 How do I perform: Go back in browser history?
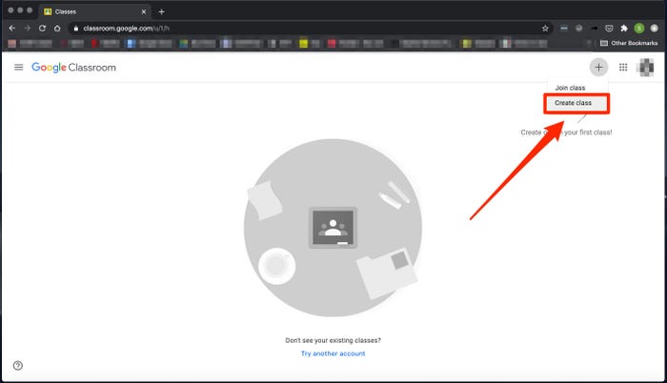click(x=11, y=28)
